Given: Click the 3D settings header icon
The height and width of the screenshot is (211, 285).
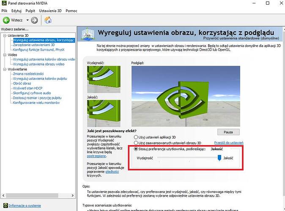Looking at the screenshot, I should click(88, 34).
